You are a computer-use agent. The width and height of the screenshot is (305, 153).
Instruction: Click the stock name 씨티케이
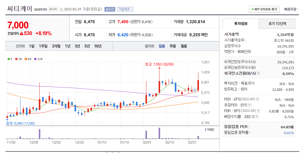pos(20,9)
